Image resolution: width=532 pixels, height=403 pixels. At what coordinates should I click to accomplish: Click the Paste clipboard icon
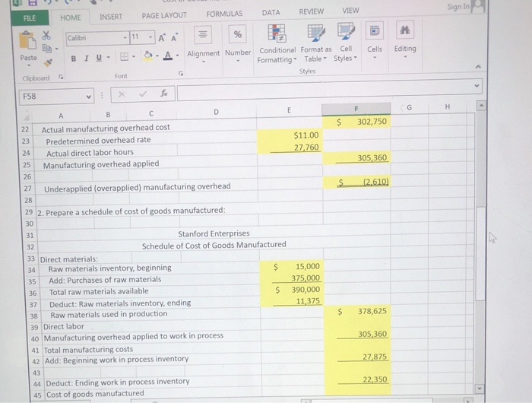pos(28,41)
